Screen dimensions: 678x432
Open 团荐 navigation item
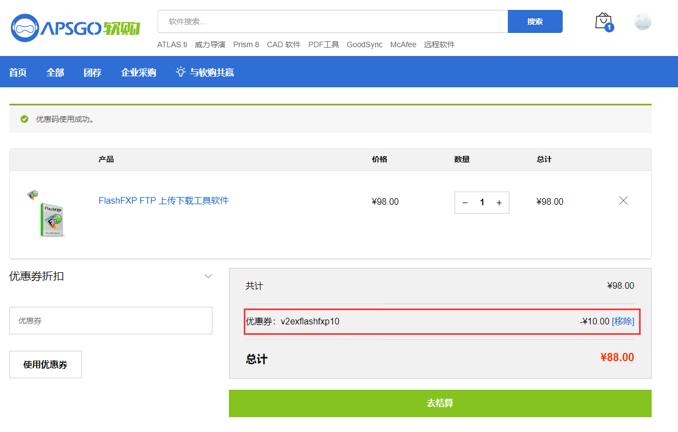(x=92, y=72)
